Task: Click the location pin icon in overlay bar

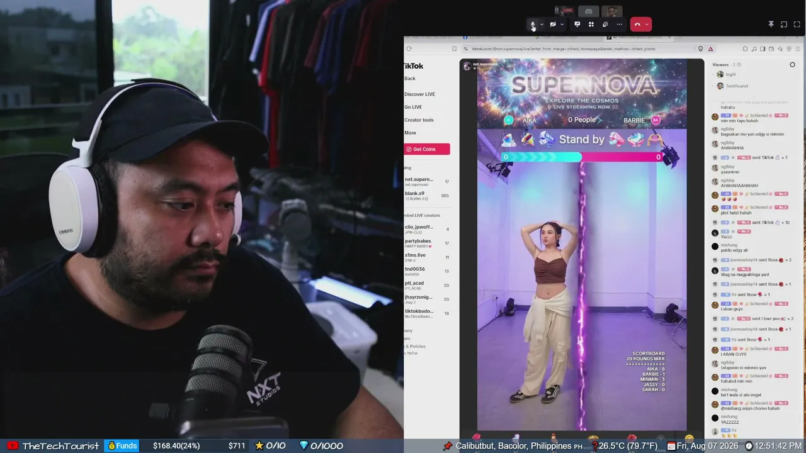Action: 448,446
